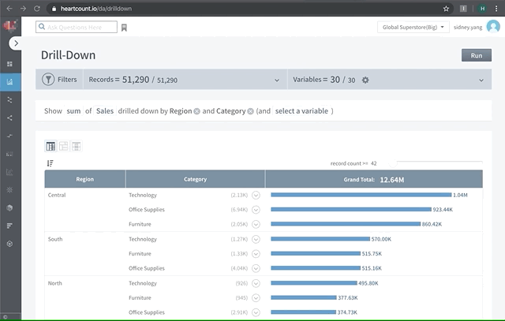Open the horizontal bars sidebar icon

point(9,226)
